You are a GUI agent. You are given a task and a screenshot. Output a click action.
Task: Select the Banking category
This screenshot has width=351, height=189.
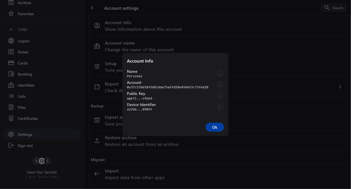point(25,74)
